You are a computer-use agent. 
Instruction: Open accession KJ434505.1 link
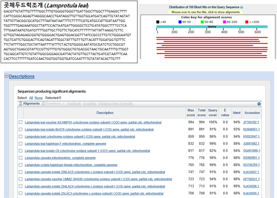(x=251, y=193)
